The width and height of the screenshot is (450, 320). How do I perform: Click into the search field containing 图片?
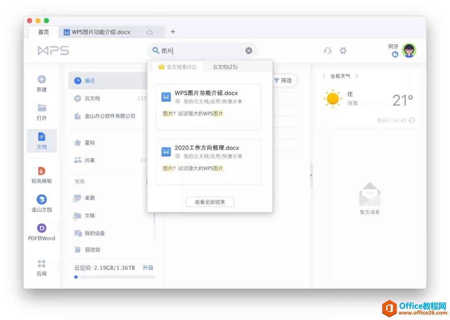pos(202,51)
